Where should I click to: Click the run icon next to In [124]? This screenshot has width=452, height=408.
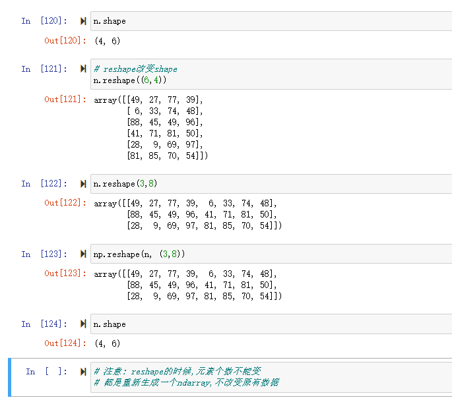coord(83,324)
